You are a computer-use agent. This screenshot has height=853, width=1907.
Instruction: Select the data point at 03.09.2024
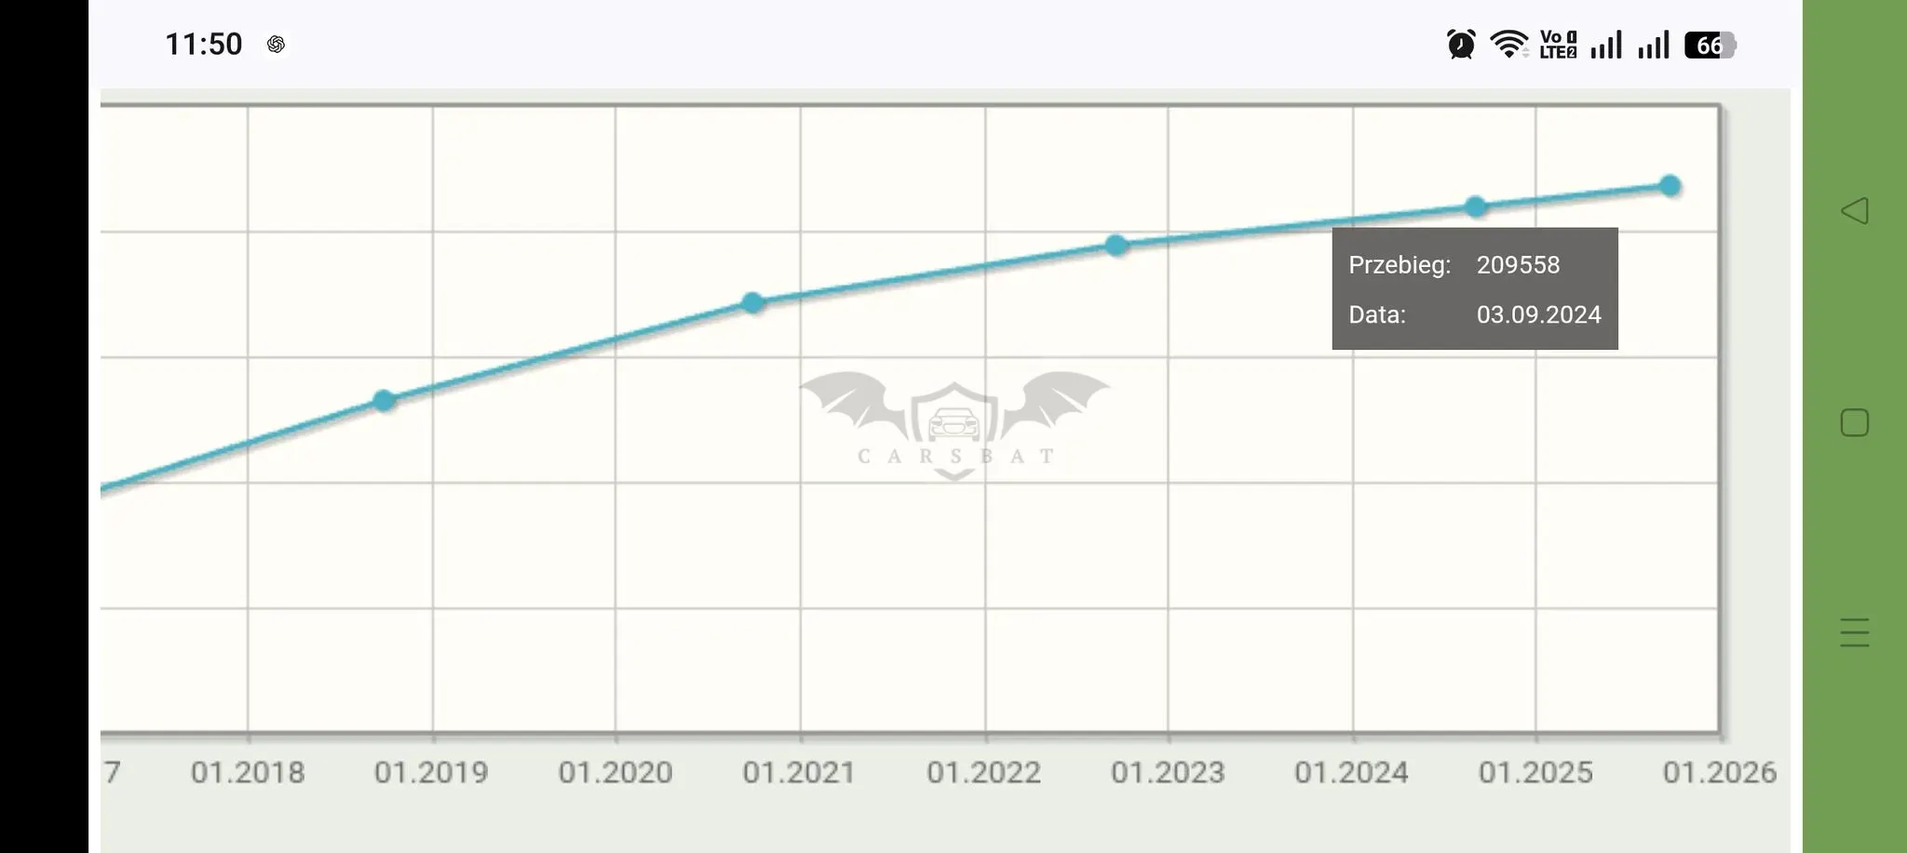1476,207
